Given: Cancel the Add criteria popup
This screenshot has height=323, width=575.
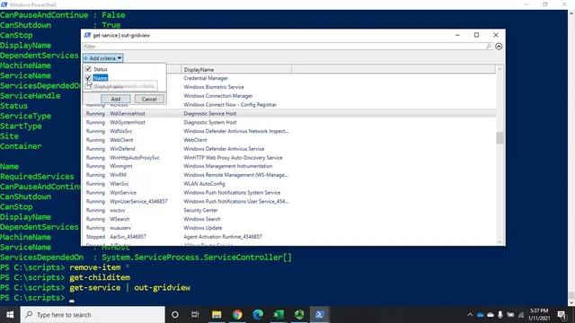Looking at the screenshot, I should coord(149,100).
